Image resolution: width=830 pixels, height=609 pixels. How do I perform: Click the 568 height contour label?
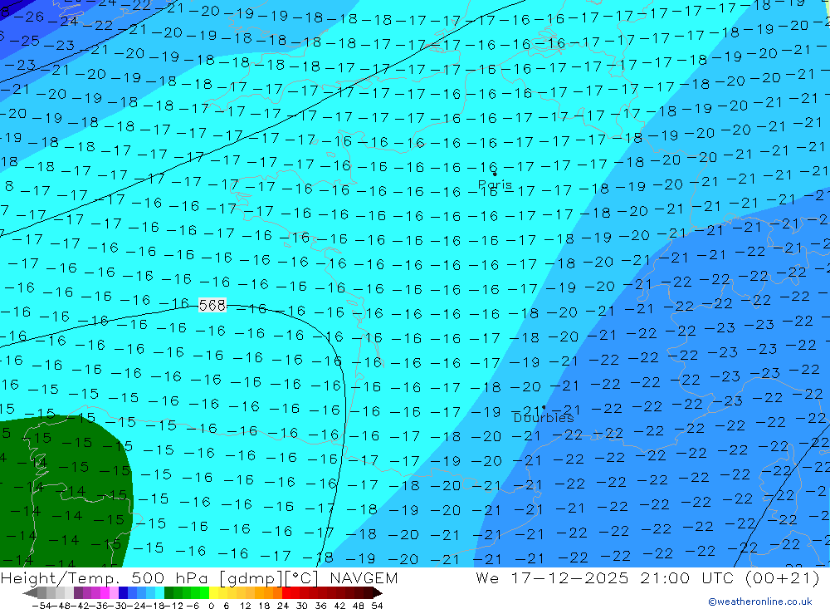click(212, 306)
